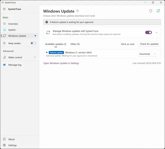Open Windows Update in Settings link
Image resolution: width=165 pixels, height=149 pixels.
coord(61,63)
